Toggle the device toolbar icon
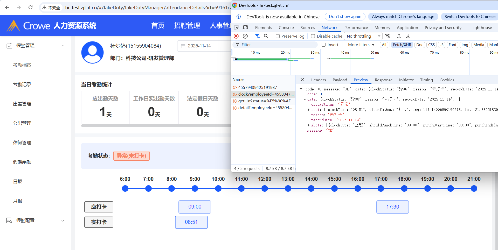 (x=245, y=27)
